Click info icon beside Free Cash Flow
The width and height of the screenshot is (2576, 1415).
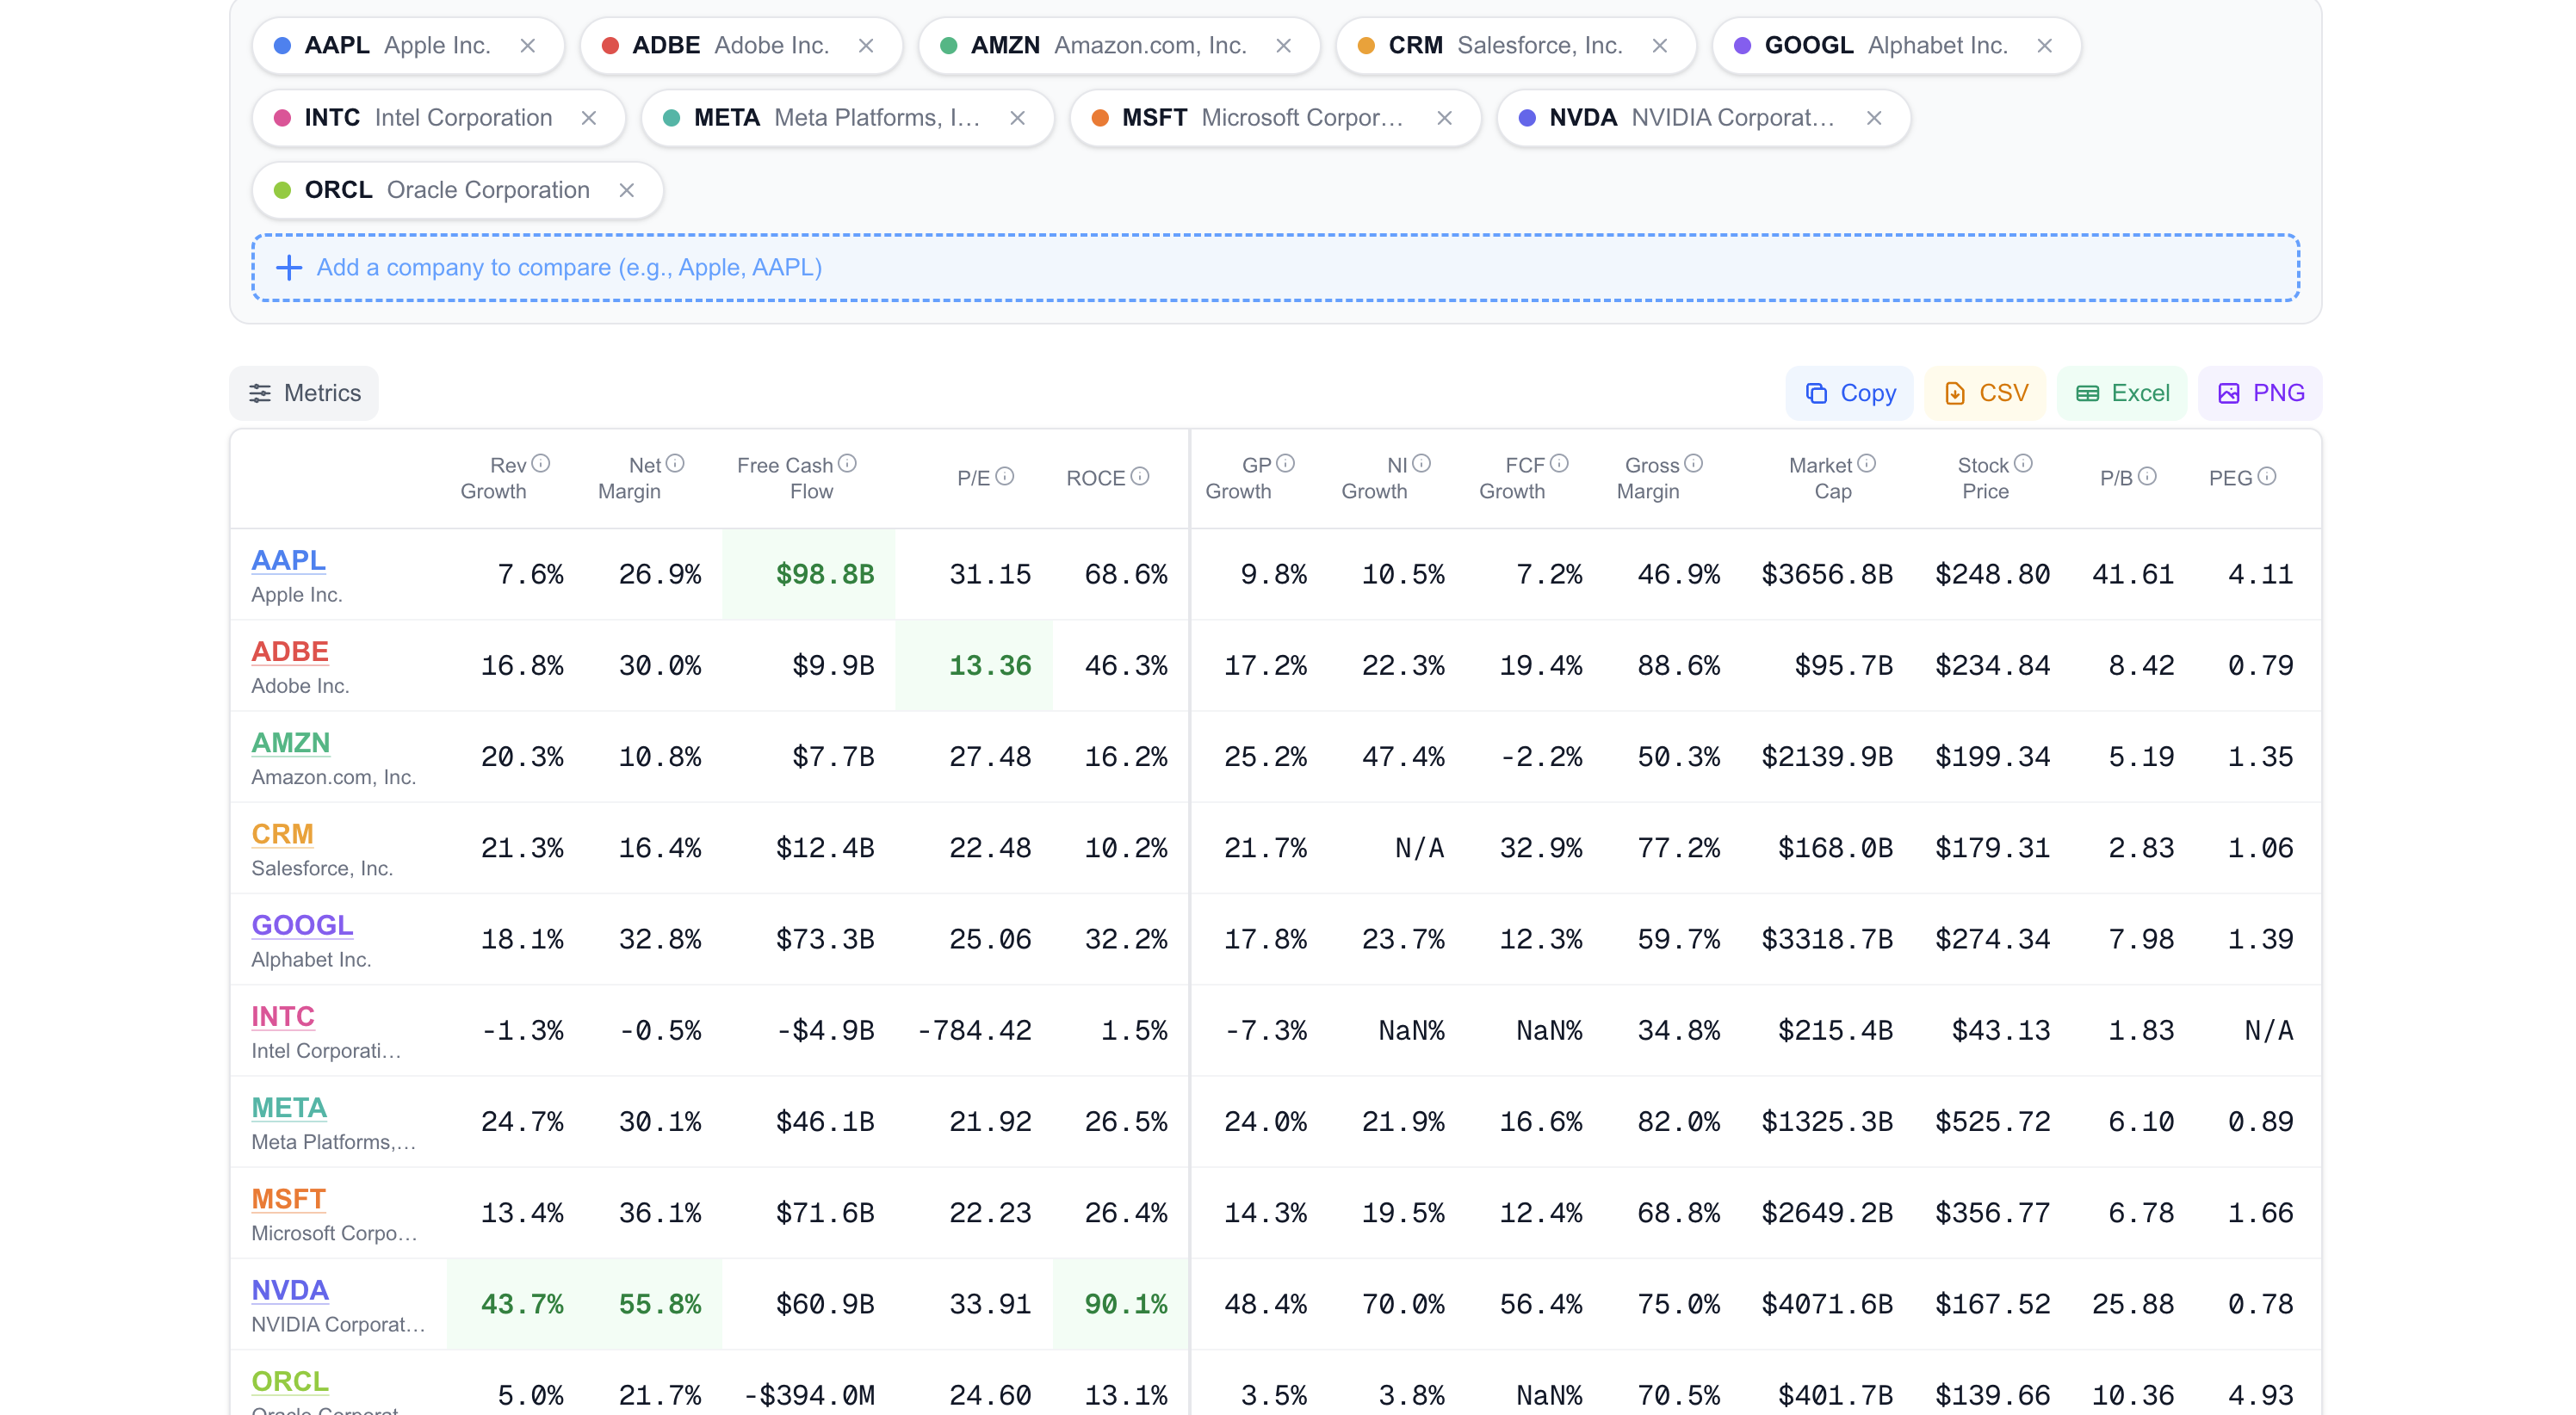click(848, 464)
